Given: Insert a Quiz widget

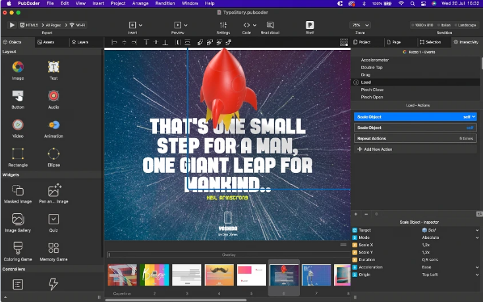Looking at the screenshot, I should pos(53,219).
